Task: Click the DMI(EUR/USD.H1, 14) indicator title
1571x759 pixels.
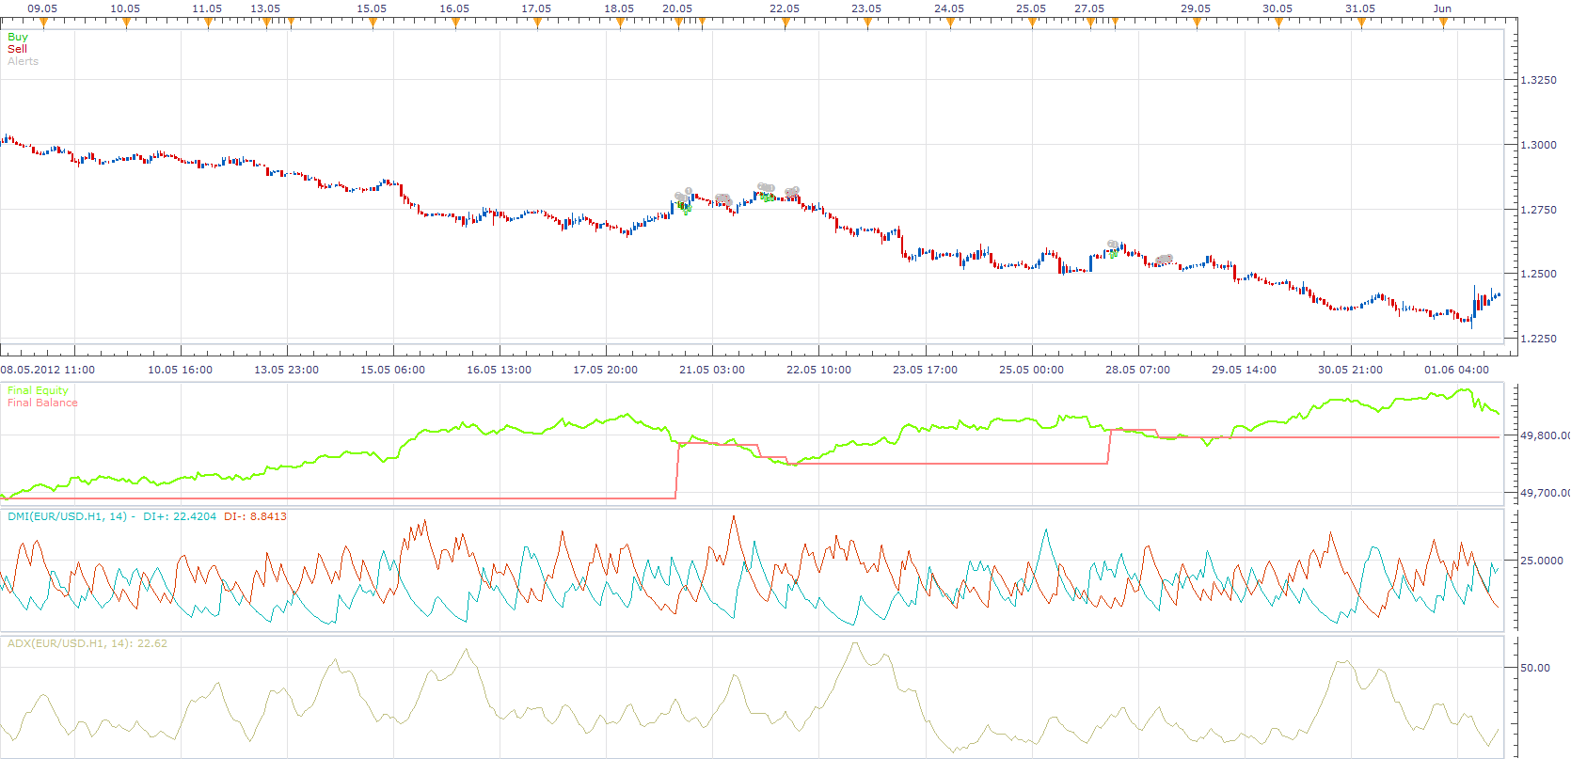Action: point(67,516)
